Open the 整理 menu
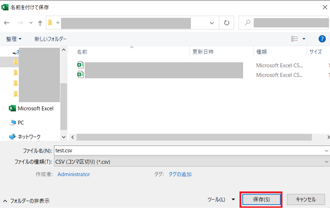Image resolution: width=330 pixels, height=208 pixels. pyautogui.click(x=14, y=39)
